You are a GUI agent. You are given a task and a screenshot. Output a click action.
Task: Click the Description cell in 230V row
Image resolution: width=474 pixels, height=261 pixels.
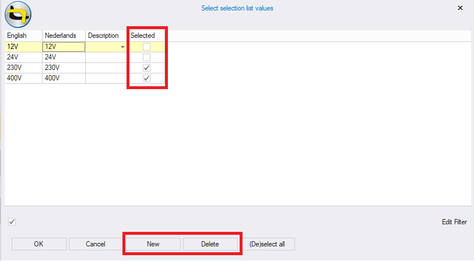point(106,68)
